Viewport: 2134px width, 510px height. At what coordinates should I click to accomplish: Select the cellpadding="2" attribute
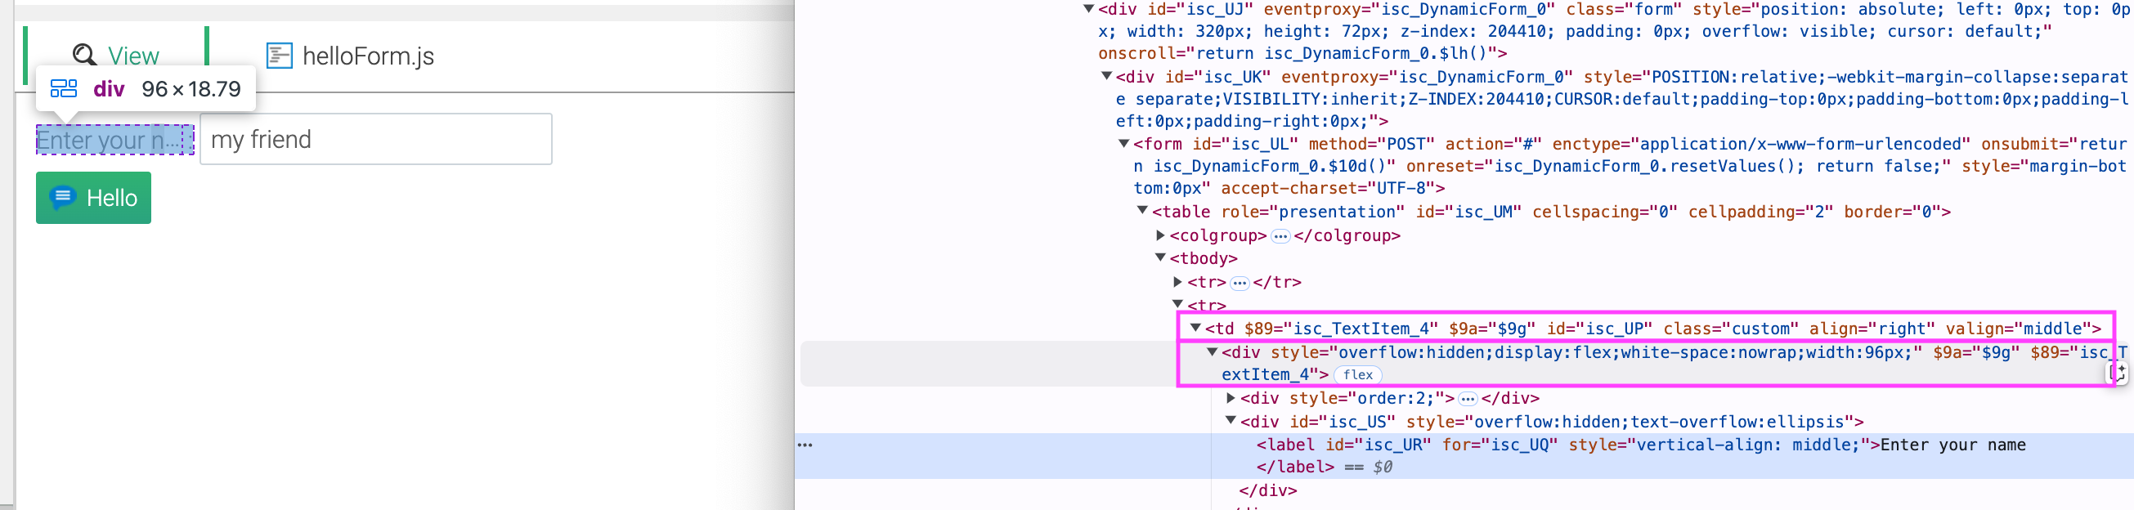pyautogui.click(x=1760, y=211)
